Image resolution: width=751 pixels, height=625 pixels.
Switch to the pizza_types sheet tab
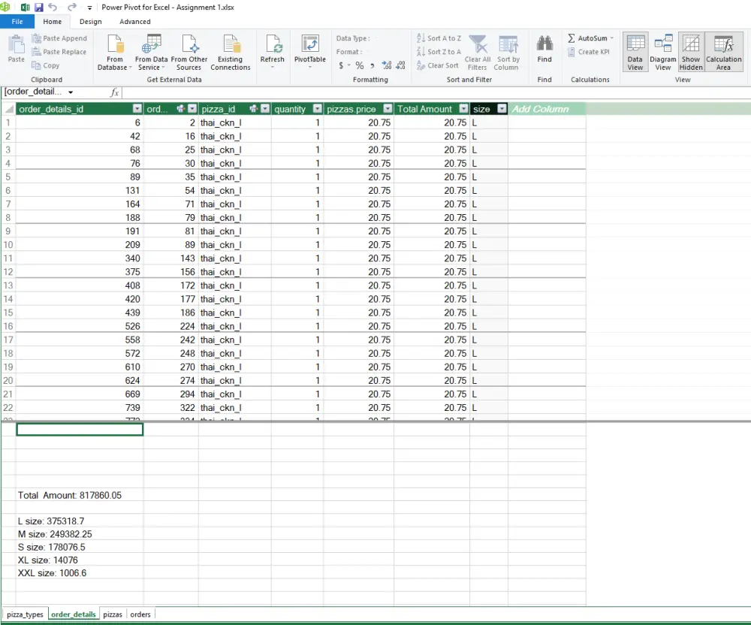click(25, 614)
